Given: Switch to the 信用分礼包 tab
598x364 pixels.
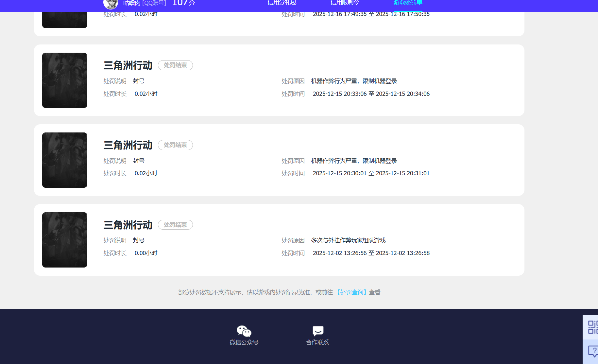Looking at the screenshot, I should click(x=282, y=3).
